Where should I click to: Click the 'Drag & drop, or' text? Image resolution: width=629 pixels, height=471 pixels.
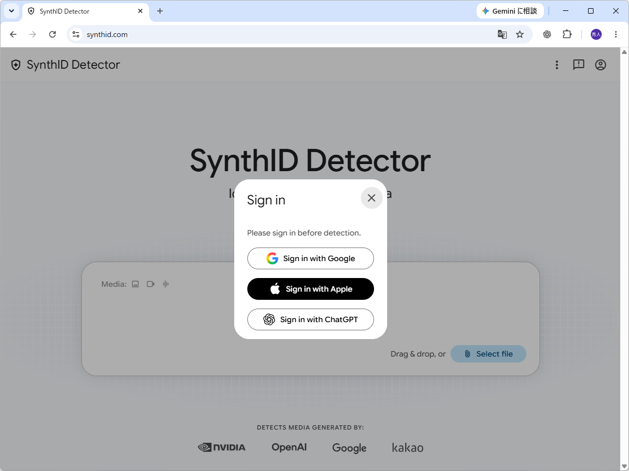click(x=418, y=354)
